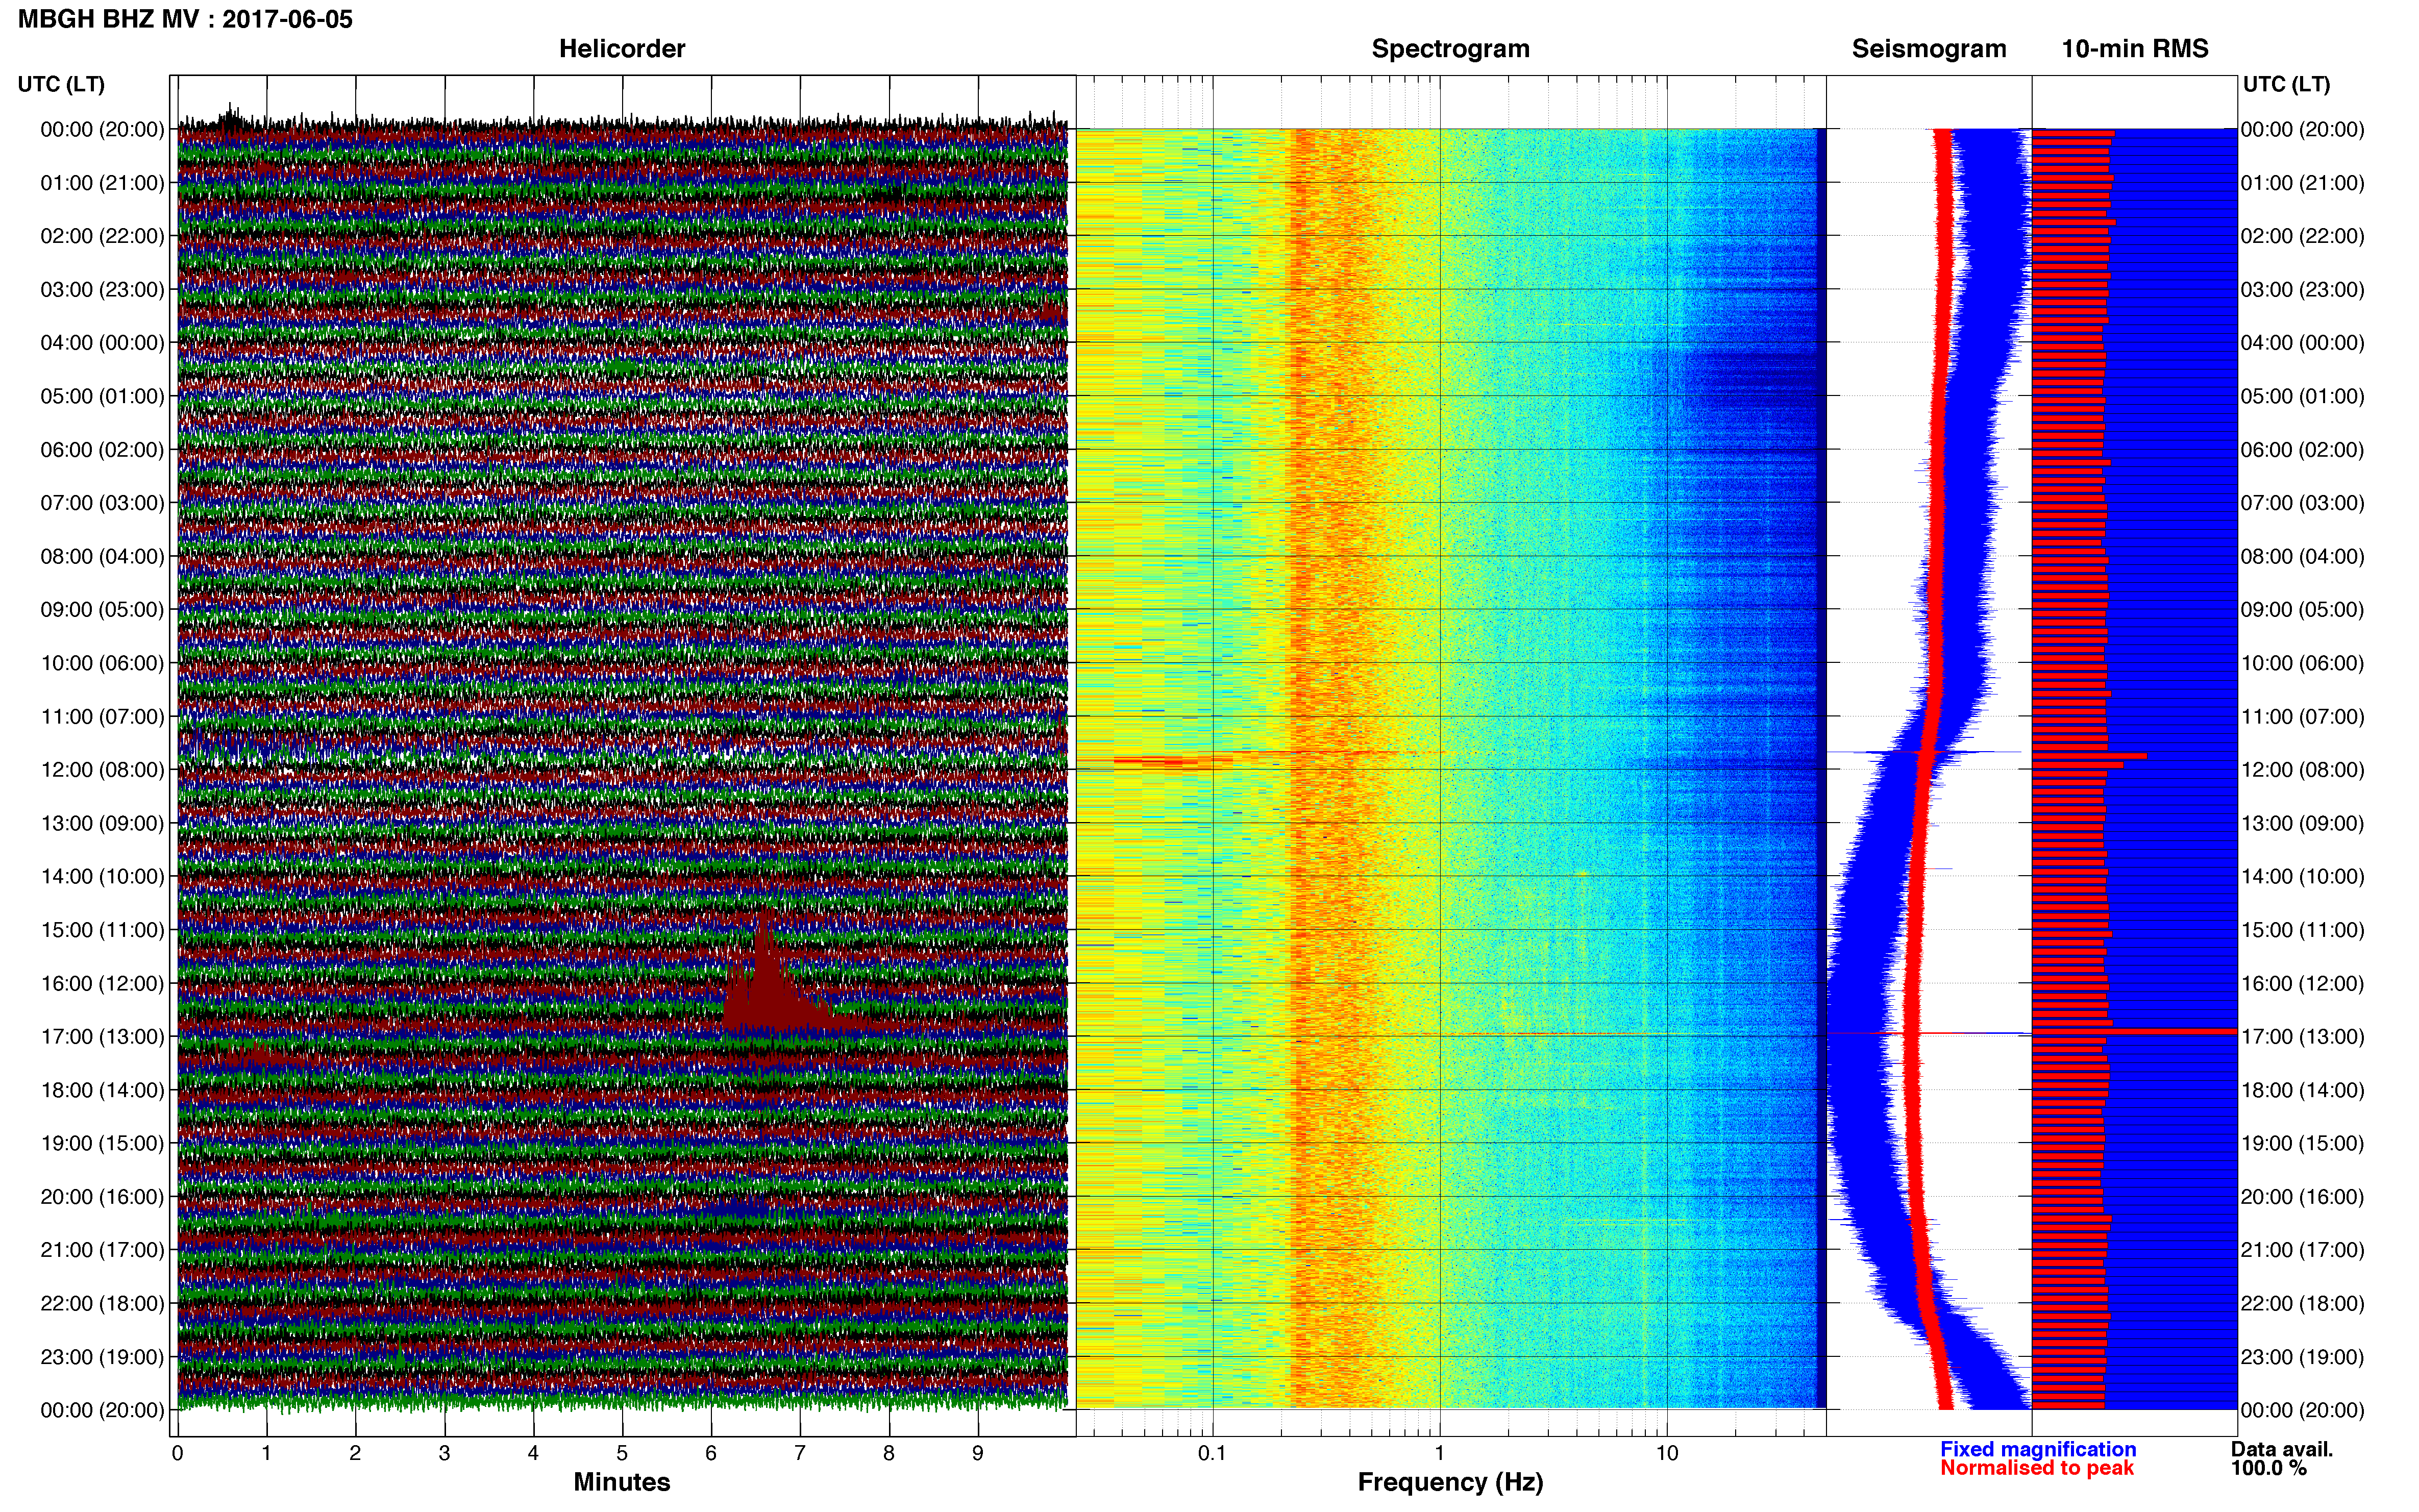This screenshot has width=2419, height=1512.
Task: Click the "100.0 %" data availability value
Action: (x=2268, y=1468)
